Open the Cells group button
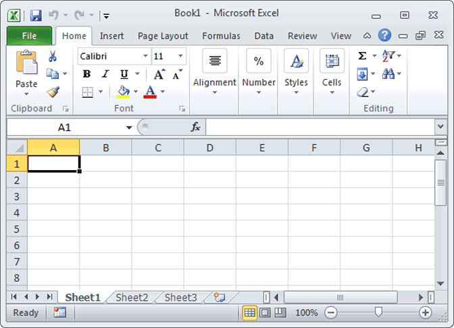 pos(332,72)
